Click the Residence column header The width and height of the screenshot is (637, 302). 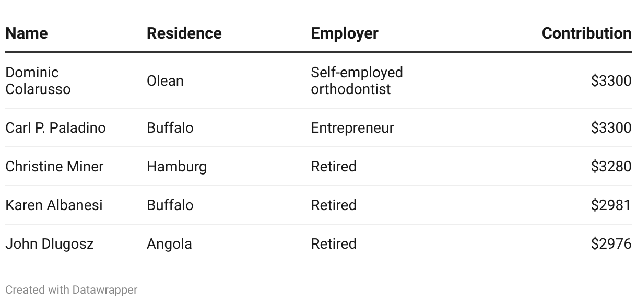point(184,33)
